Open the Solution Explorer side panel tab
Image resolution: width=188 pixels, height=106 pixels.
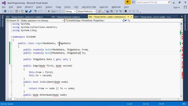(x=185, y=22)
